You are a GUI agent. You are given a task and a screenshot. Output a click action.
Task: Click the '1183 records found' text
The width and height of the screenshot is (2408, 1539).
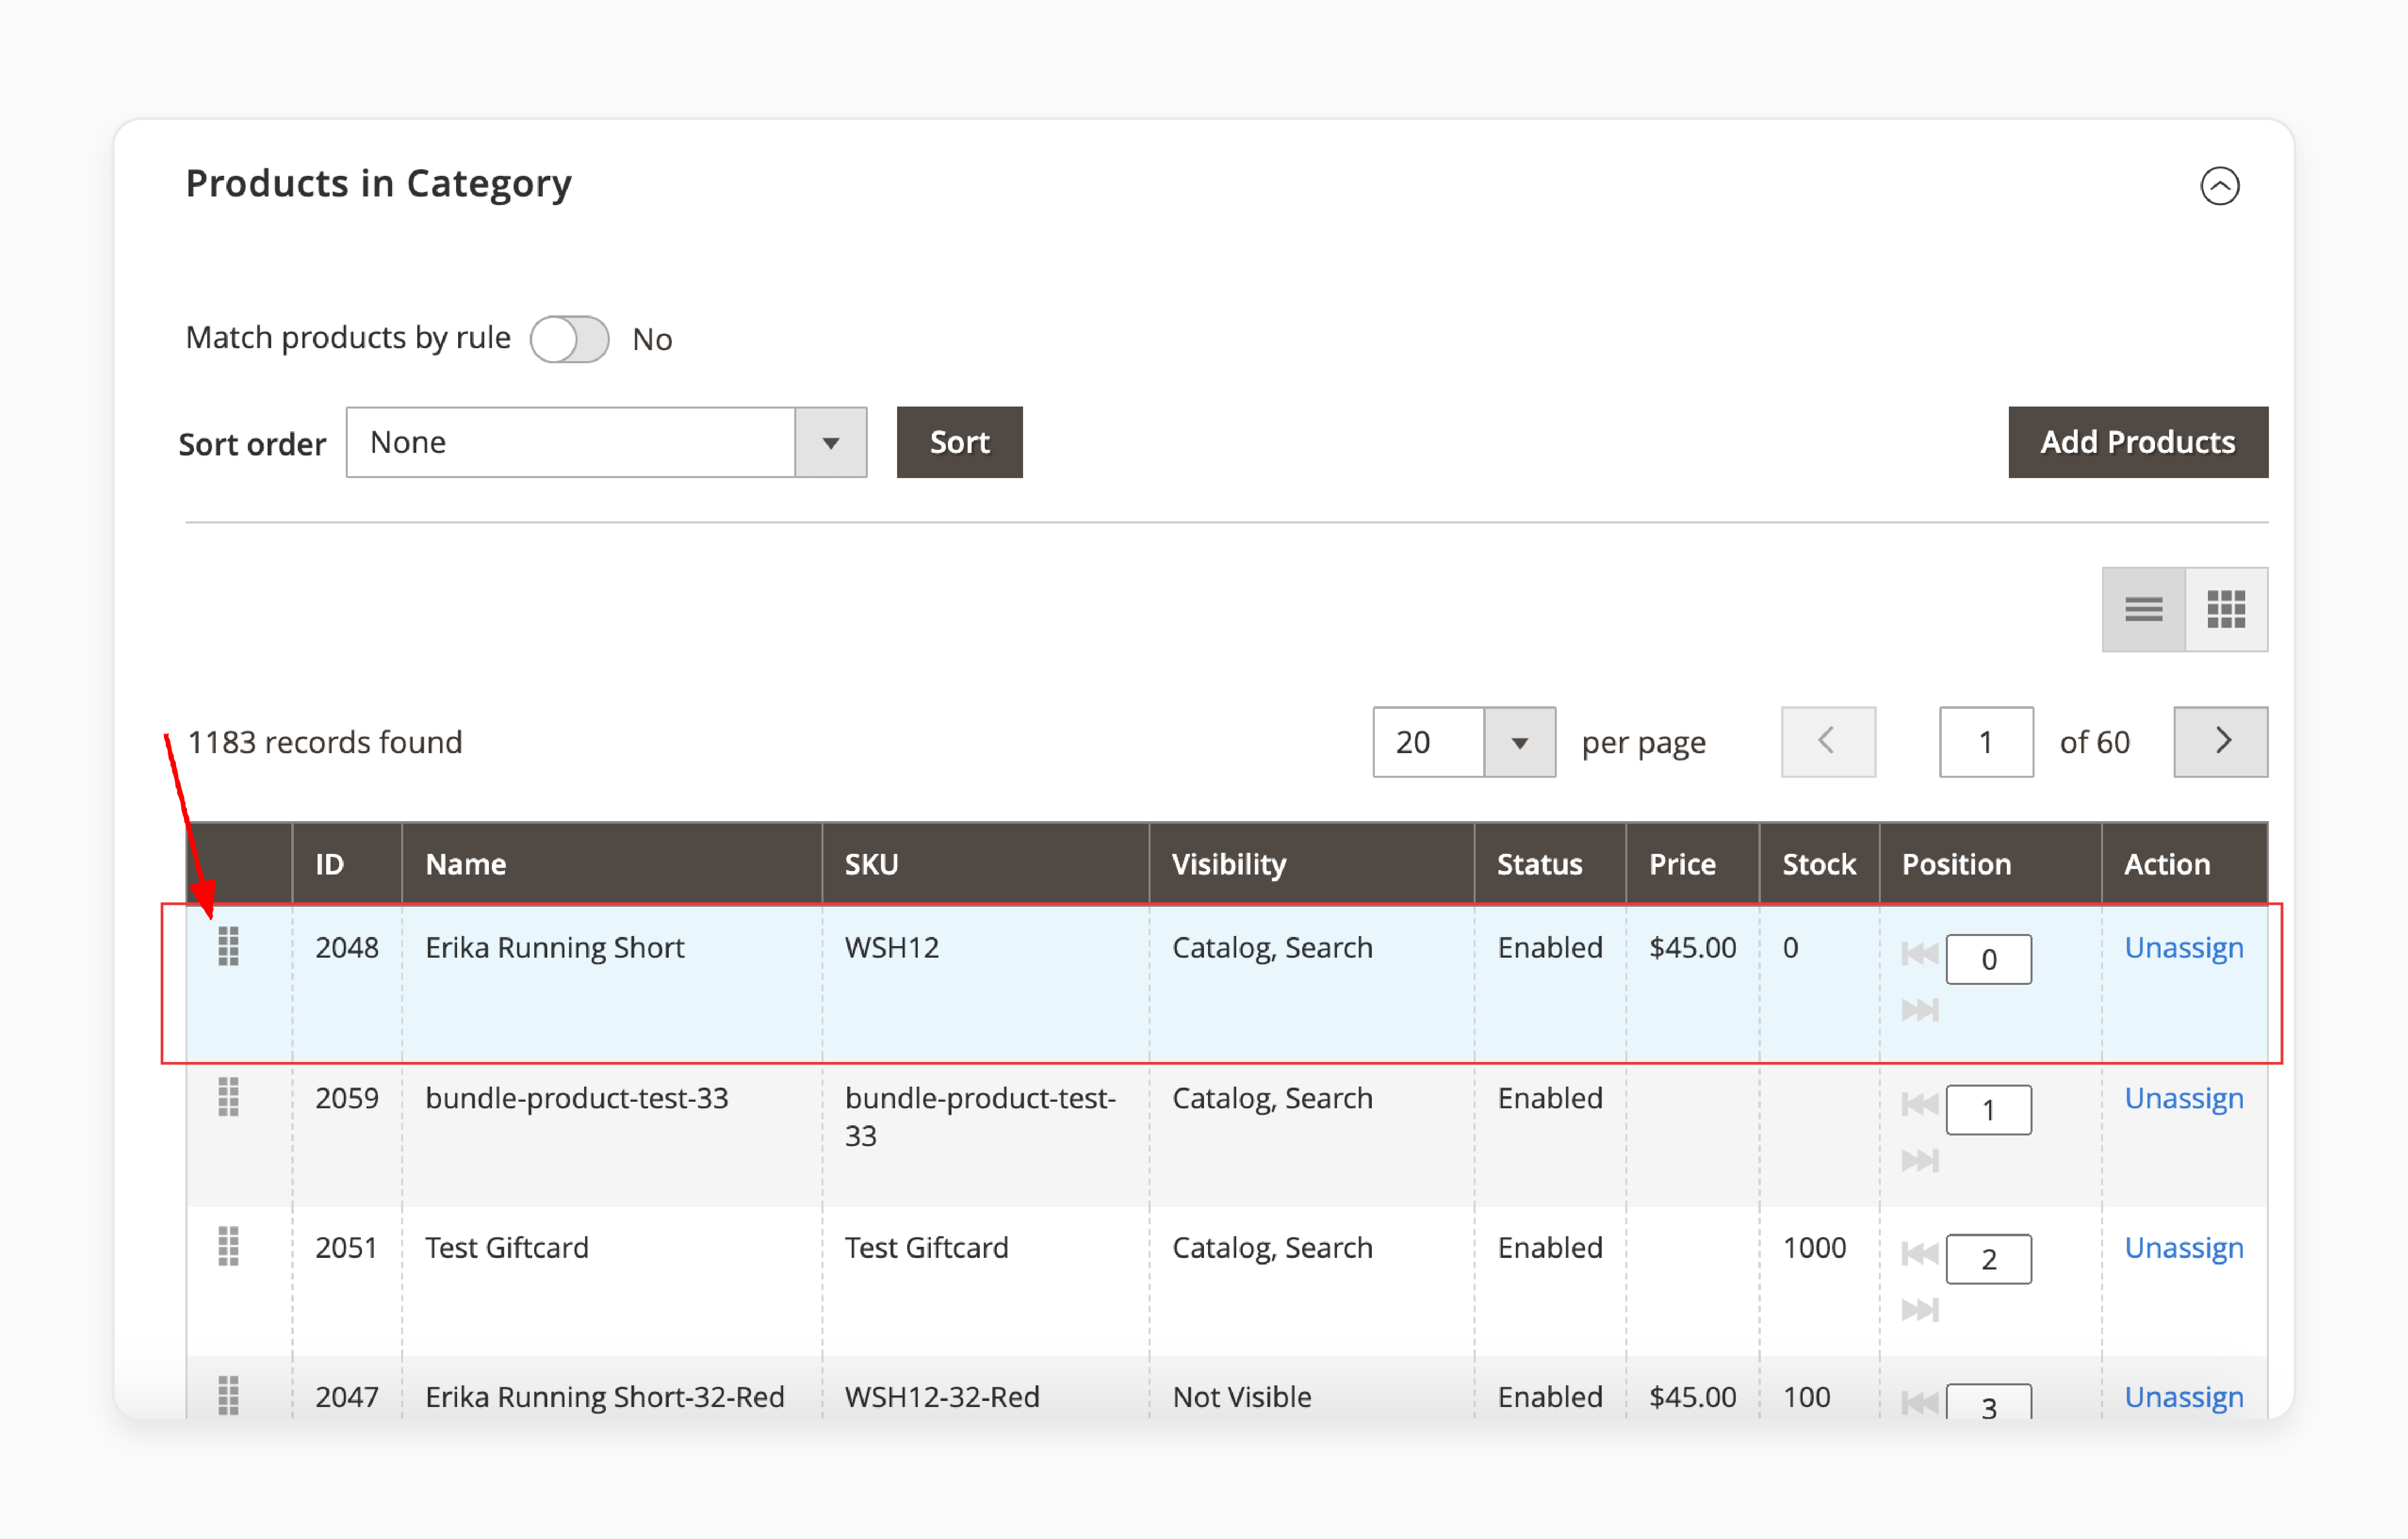click(x=325, y=743)
